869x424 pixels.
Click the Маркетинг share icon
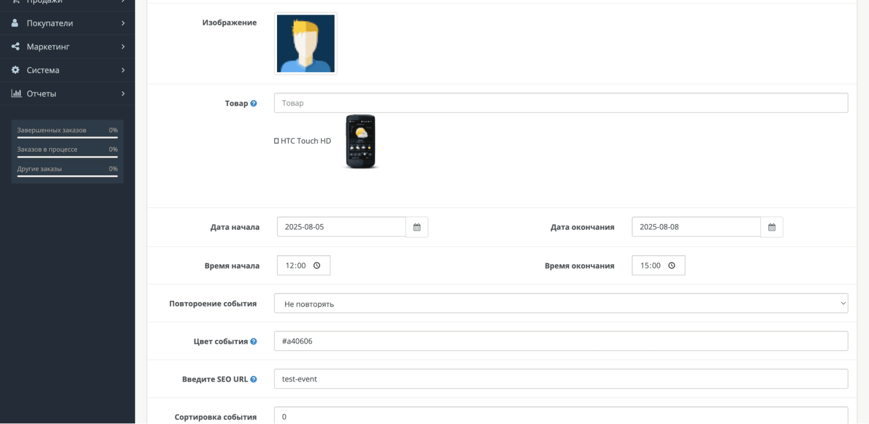(15, 47)
